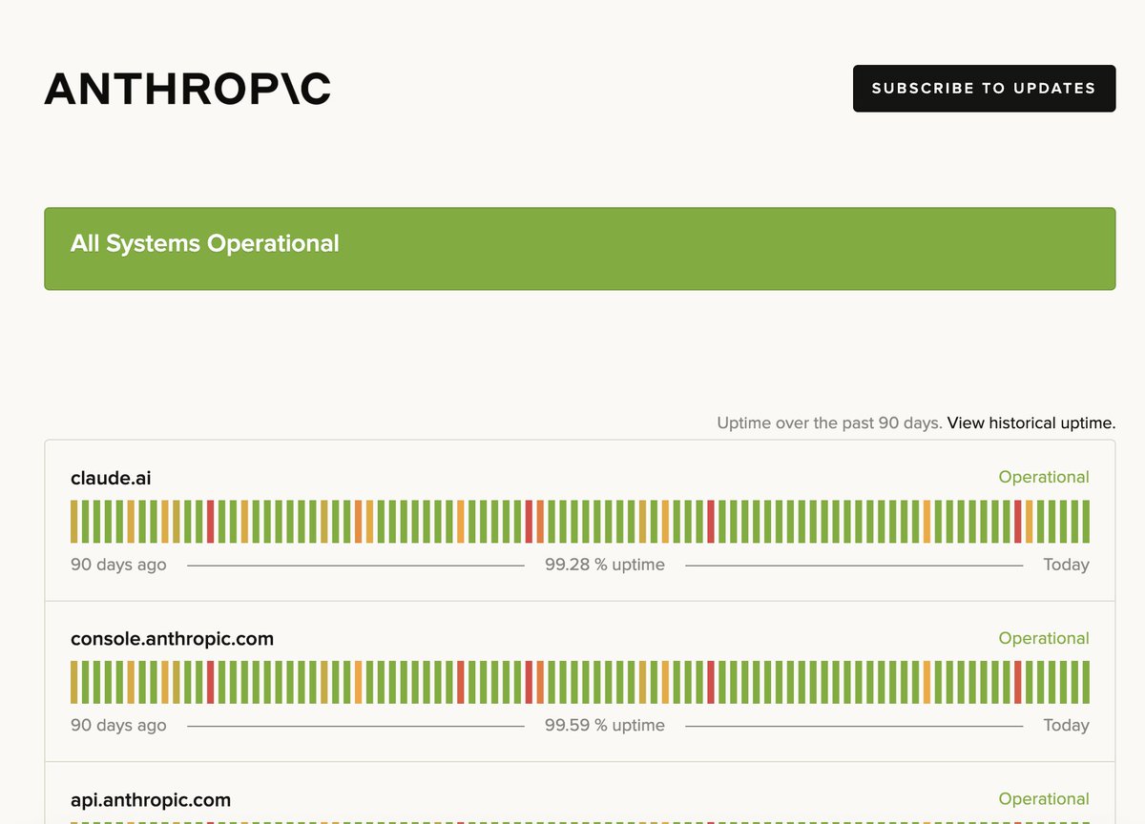Click the rightmost Today bar of claude.ai

point(1086,522)
